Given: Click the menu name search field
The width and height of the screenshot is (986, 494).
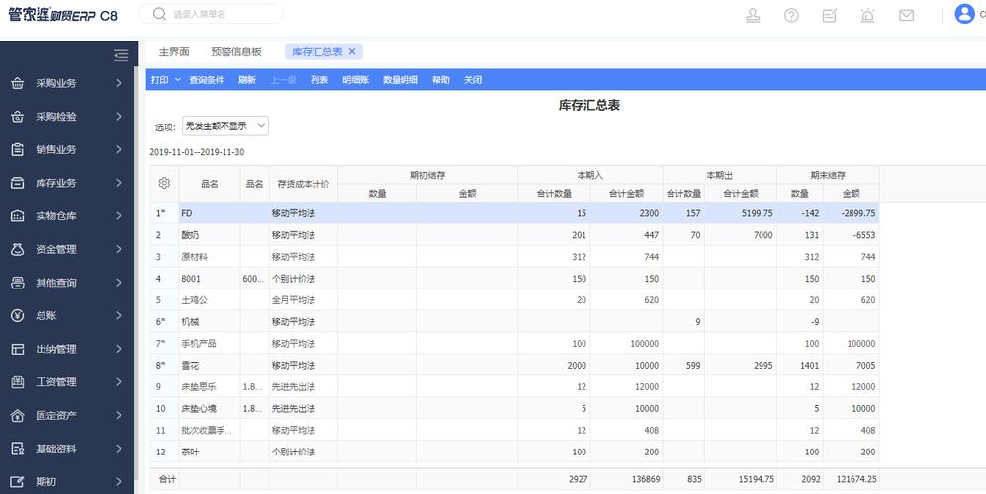Looking at the screenshot, I should 211,14.
